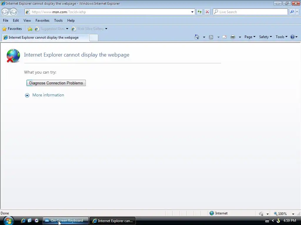Click Diagnose Connection Problems button
The image size is (301, 225).
tap(56, 83)
